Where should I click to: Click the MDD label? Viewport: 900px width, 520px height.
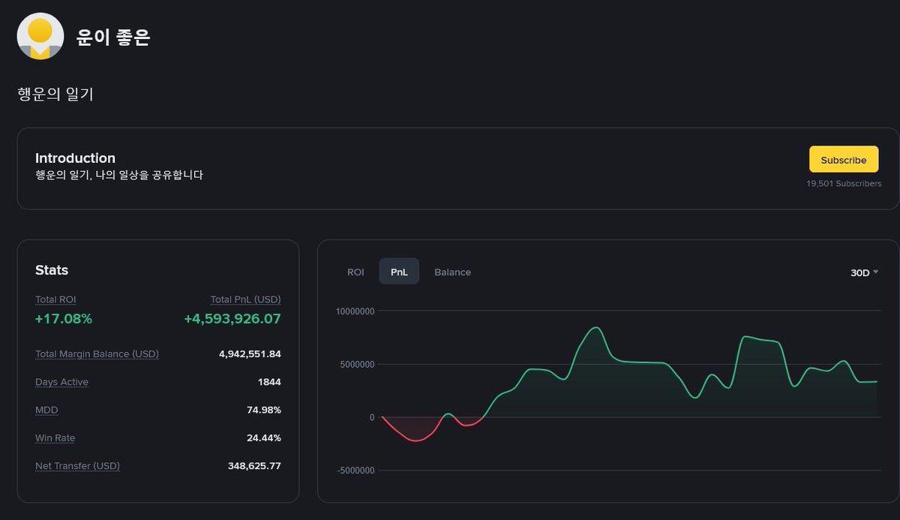pos(46,410)
